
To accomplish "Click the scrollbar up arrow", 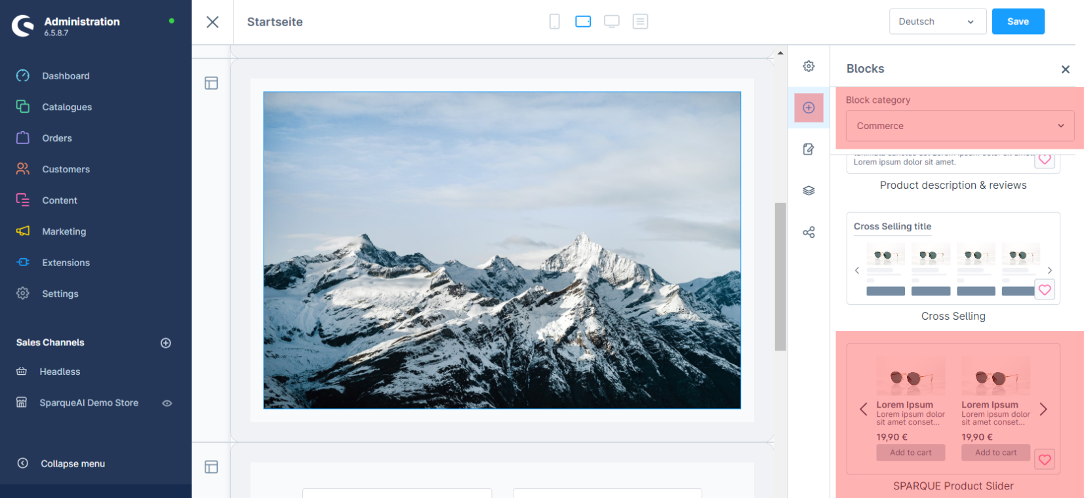I will (780, 53).
